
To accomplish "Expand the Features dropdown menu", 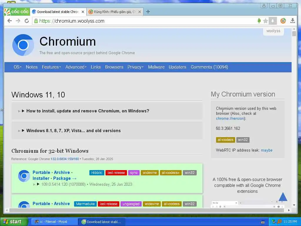I will 51,67.
